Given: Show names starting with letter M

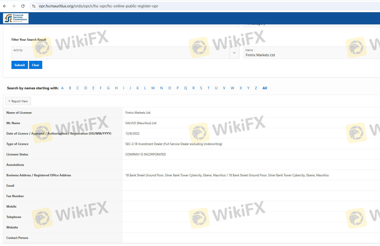Looking at the screenshot, I should 153,88.
